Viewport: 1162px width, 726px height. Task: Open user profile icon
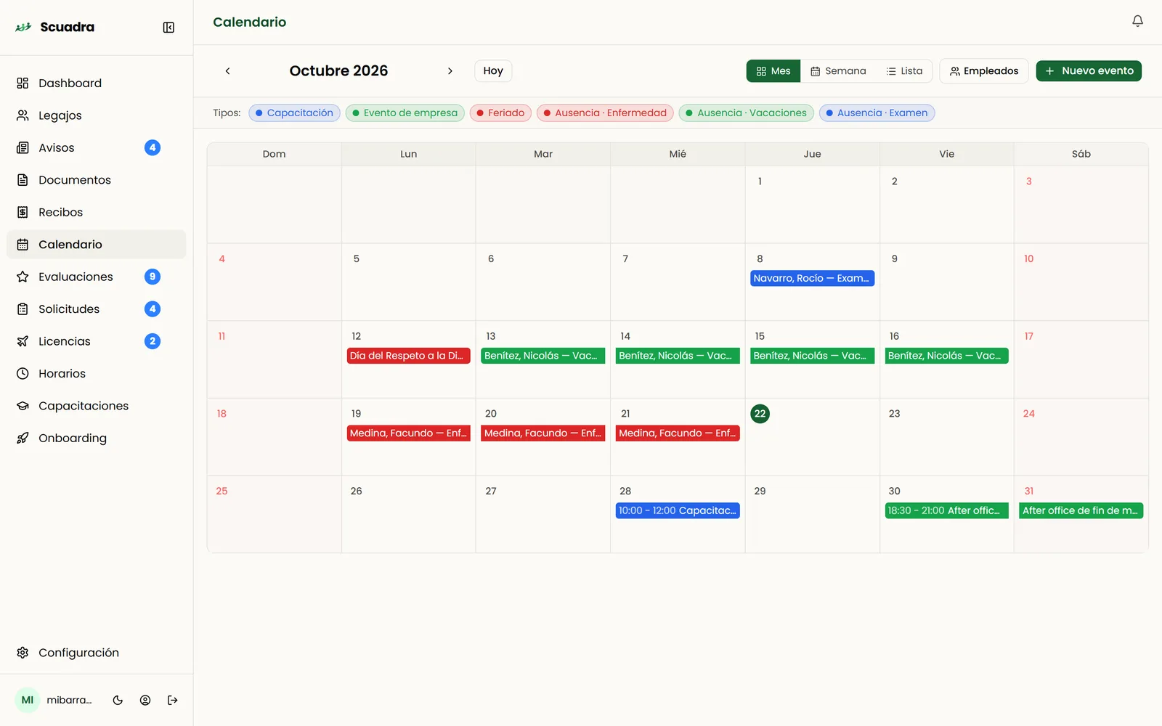point(145,701)
